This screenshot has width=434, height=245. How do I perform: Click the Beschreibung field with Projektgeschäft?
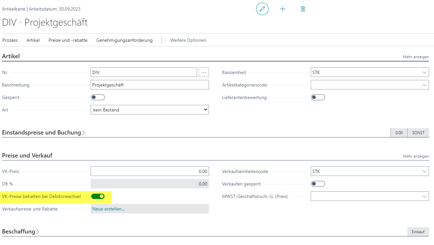pyautogui.click(x=150, y=85)
